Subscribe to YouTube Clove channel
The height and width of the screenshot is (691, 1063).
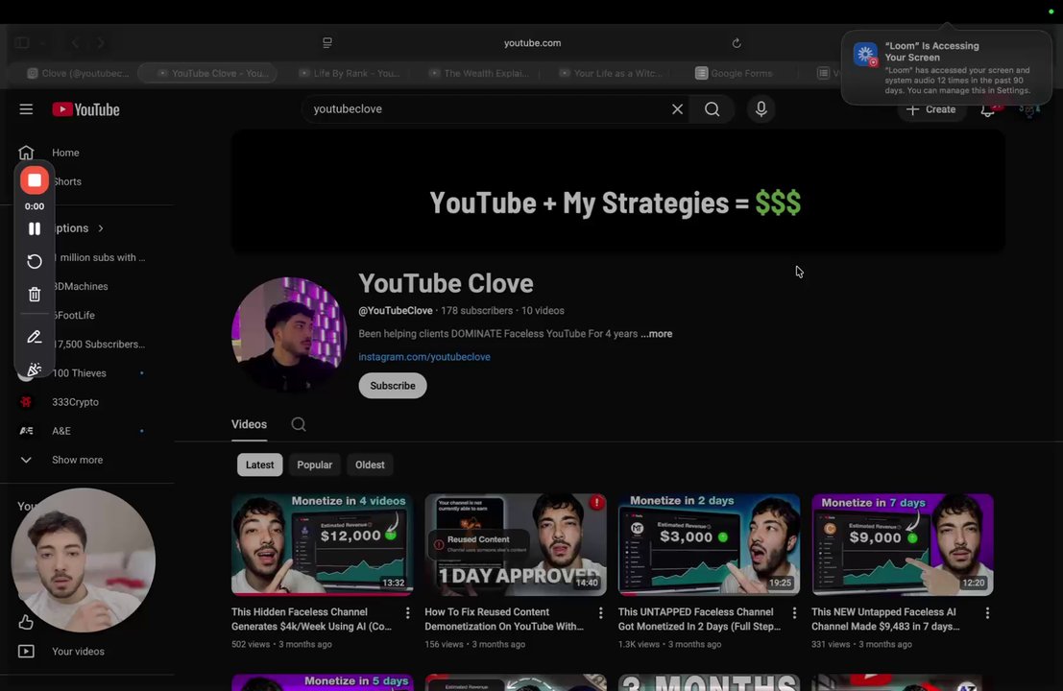393,386
